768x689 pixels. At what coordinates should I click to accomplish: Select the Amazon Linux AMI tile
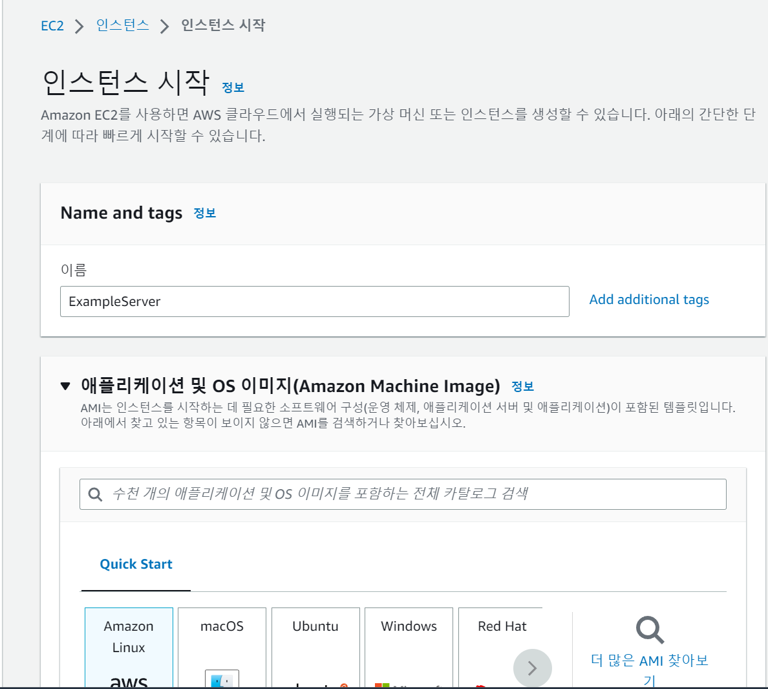click(129, 647)
